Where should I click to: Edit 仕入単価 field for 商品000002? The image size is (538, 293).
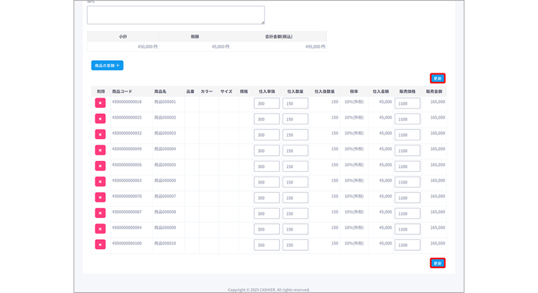coord(267,119)
